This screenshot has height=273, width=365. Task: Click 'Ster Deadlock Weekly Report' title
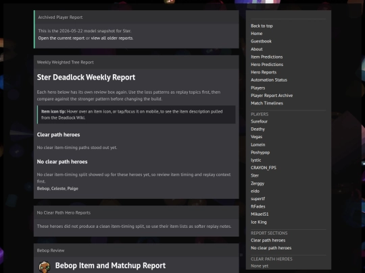coord(86,78)
